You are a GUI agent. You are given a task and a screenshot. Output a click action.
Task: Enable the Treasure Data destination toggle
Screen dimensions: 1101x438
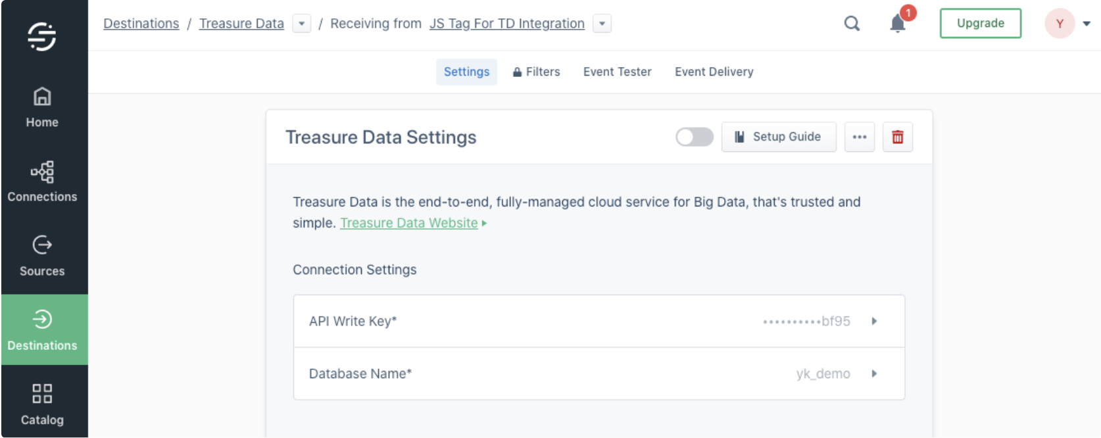(694, 137)
